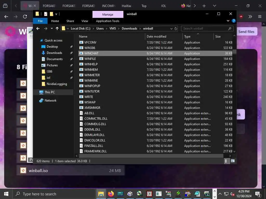This screenshot has width=266, height=199.
Task: Switch to the Halifax browser tab
Action: point(127,6)
